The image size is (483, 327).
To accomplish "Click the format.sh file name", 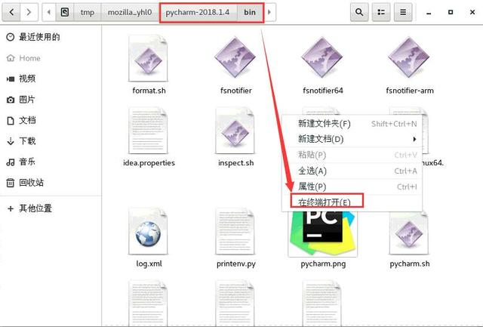I will click(149, 91).
